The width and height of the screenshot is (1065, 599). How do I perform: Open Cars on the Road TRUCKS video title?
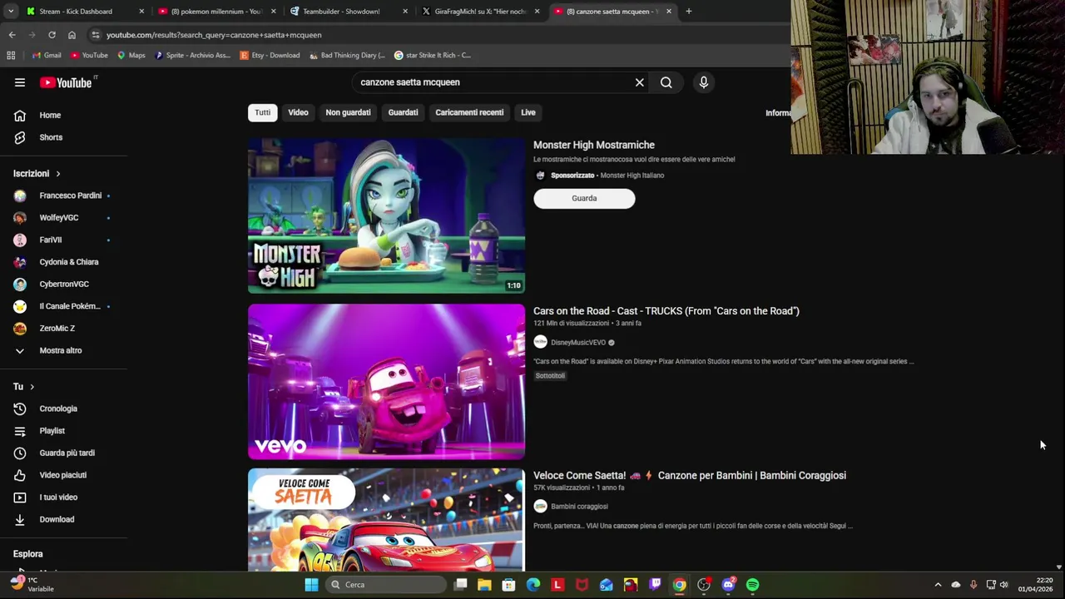(x=666, y=311)
